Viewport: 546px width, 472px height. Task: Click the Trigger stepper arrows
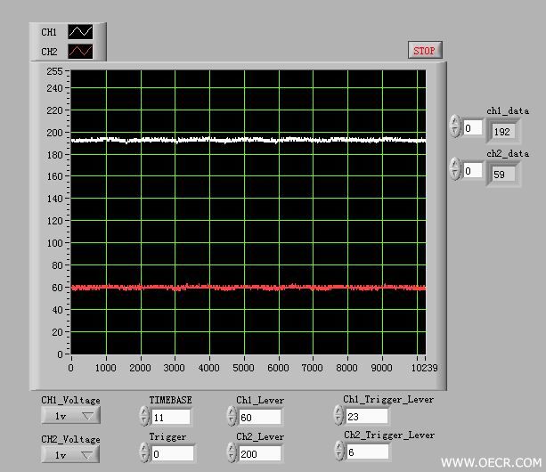pos(144,452)
